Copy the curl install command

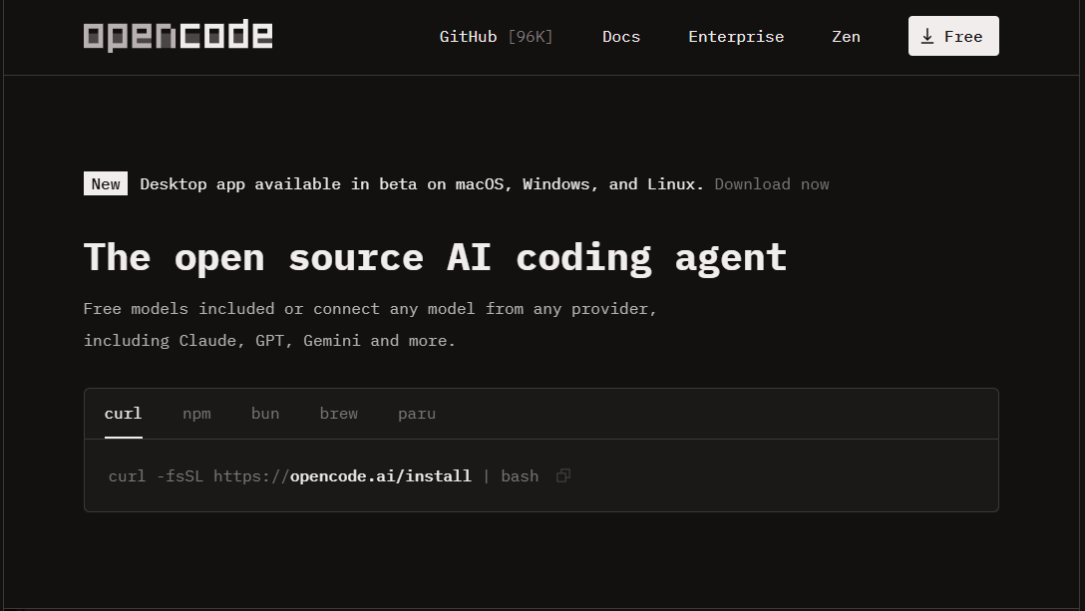tap(563, 475)
